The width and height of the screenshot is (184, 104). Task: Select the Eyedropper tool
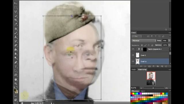coord(16,24)
